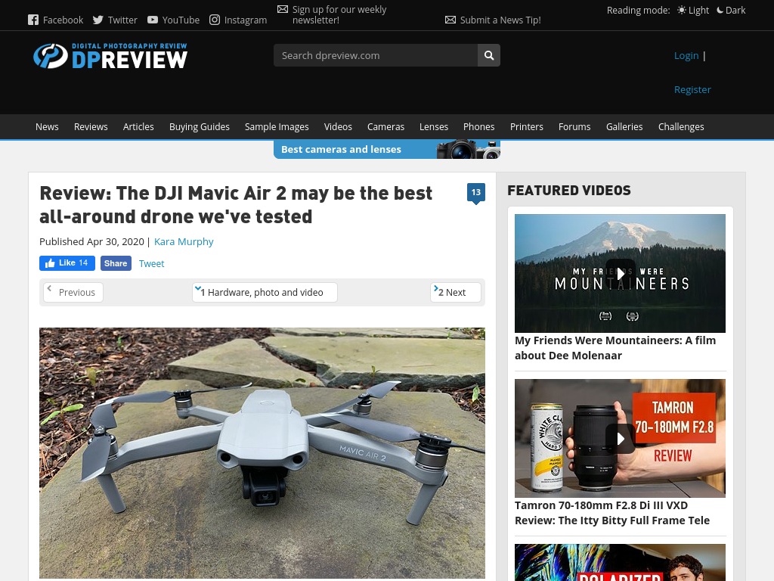774x581 pixels.
Task: Open the Tamron 70-180mm video title link
Action: coord(612,513)
